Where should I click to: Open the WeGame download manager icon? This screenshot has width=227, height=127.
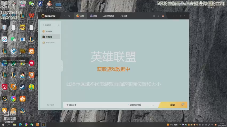(158, 16)
